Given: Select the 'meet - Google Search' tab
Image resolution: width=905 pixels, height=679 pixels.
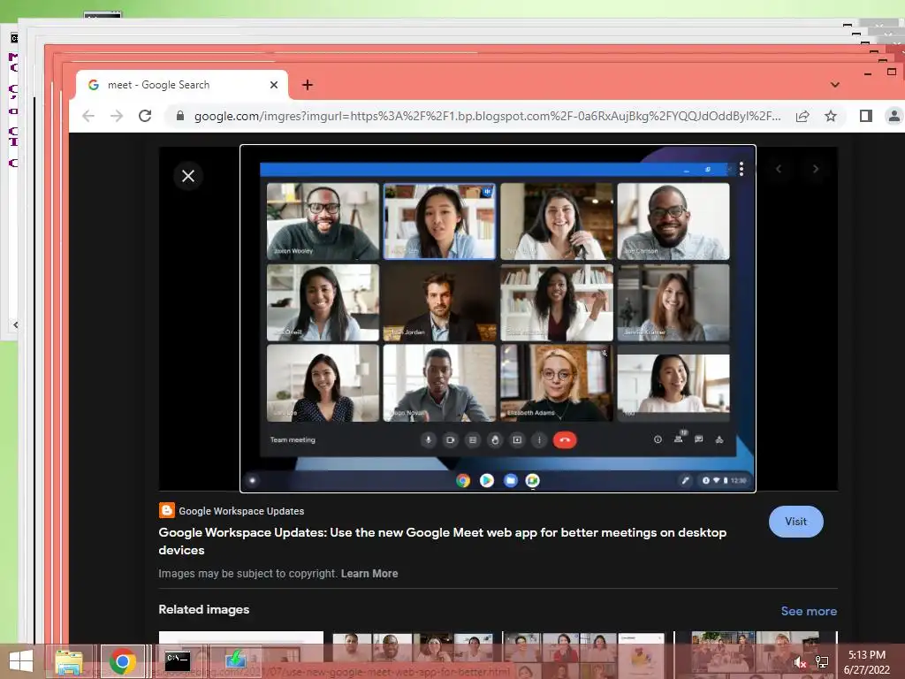Looking at the screenshot, I should click(182, 85).
